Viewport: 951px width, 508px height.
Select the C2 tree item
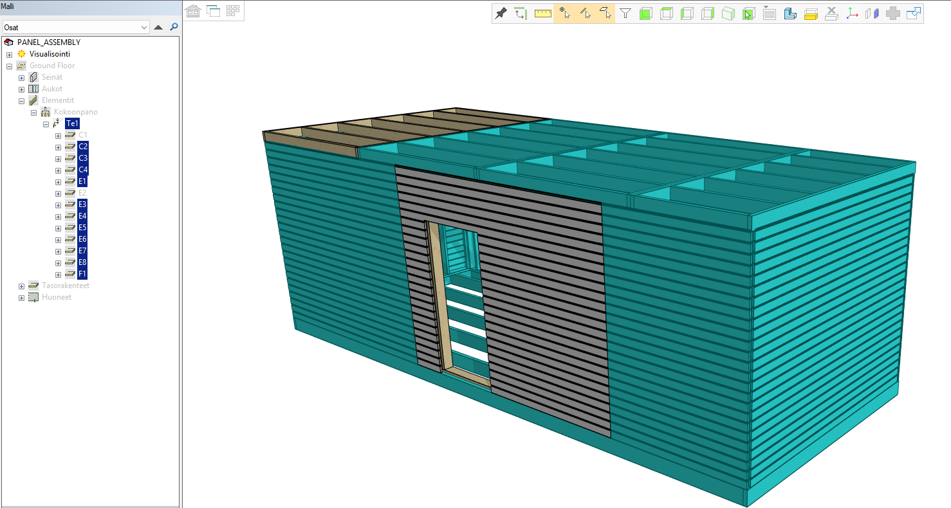coord(83,147)
